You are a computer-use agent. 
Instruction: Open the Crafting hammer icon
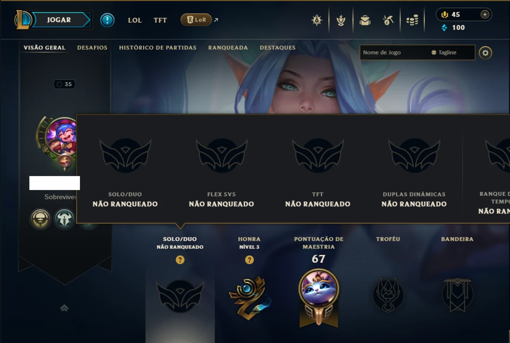click(x=388, y=21)
